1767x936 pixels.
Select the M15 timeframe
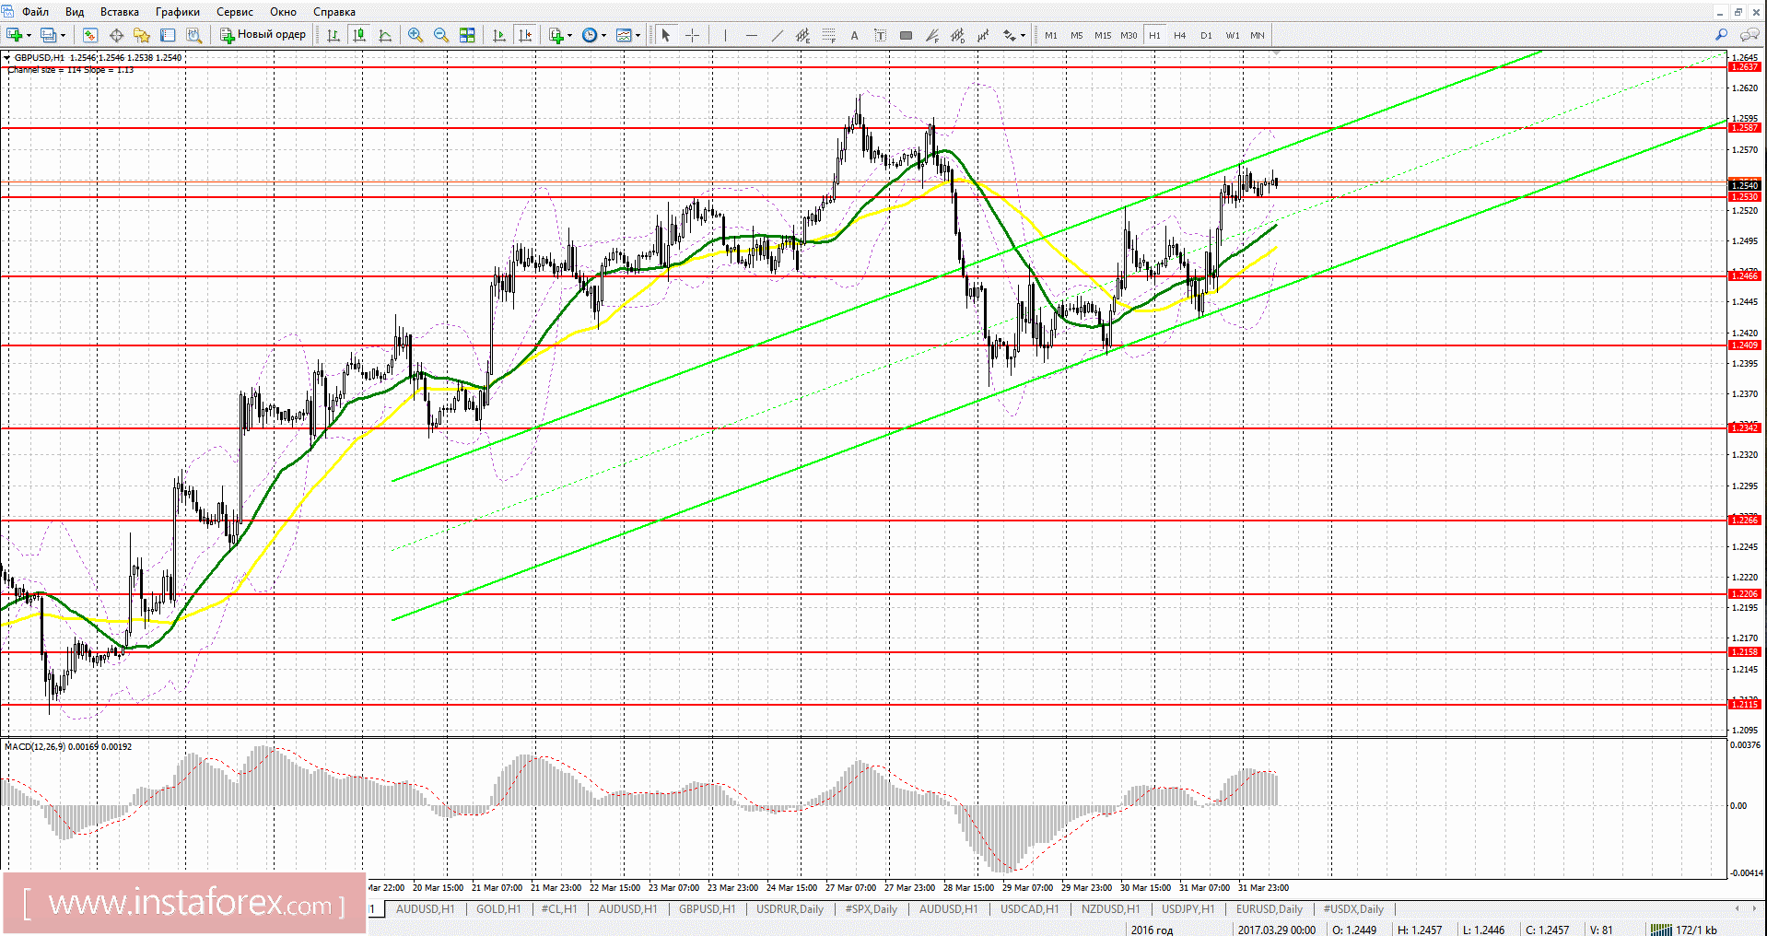(x=1103, y=35)
